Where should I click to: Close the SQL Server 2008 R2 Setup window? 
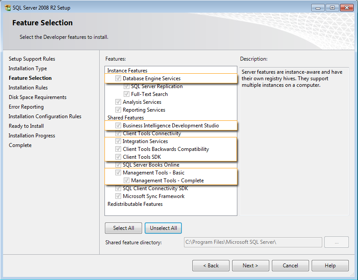[347, 8]
